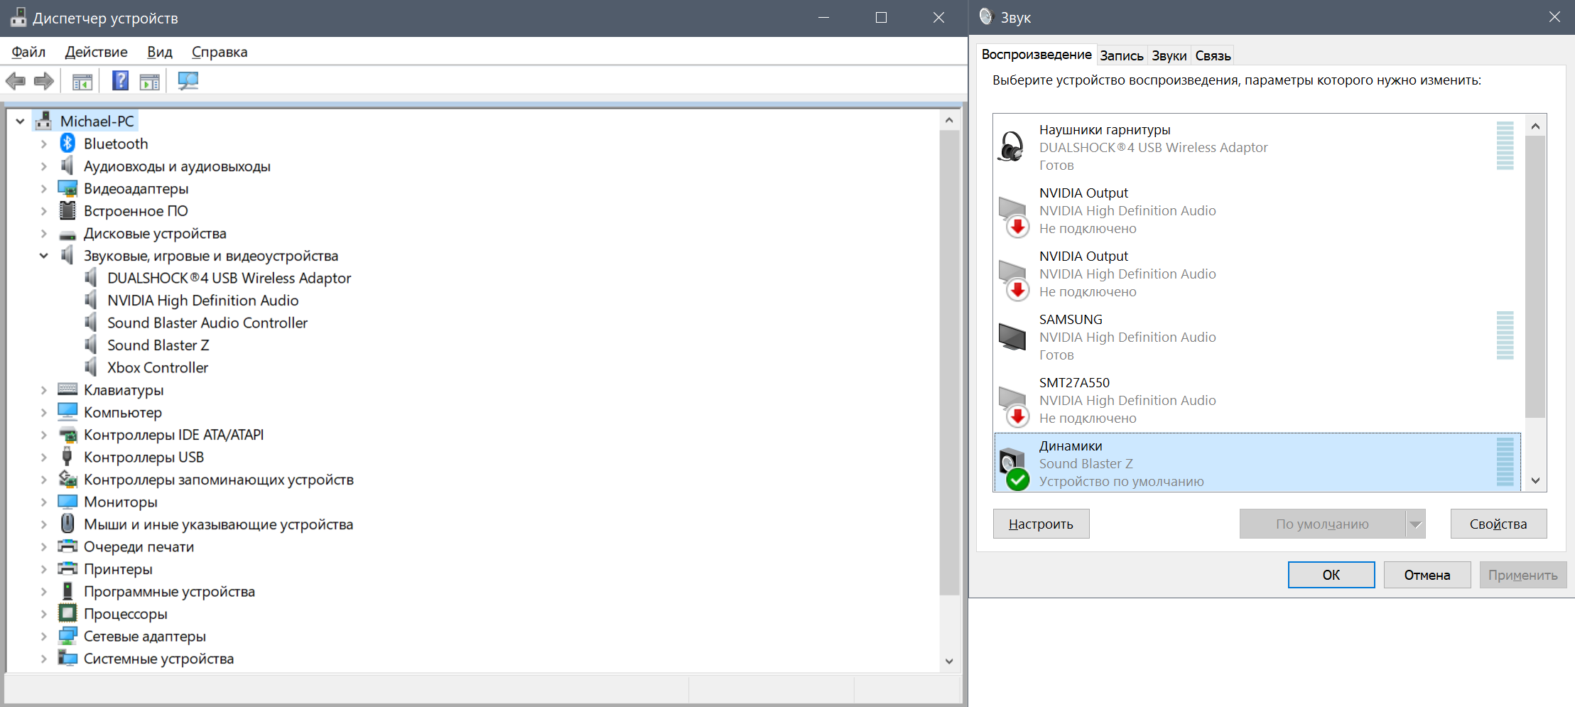Expand the Системные устройства category
The image size is (1575, 707).
[x=44, y=659]
